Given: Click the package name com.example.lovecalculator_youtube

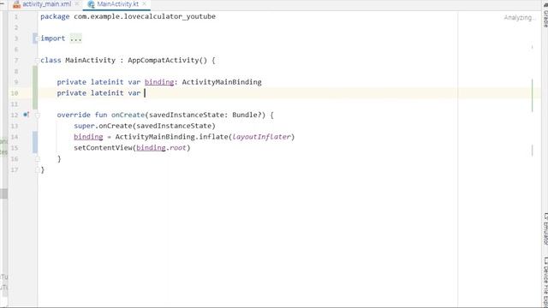Looking at the screenshot, I should click(145, 16).
